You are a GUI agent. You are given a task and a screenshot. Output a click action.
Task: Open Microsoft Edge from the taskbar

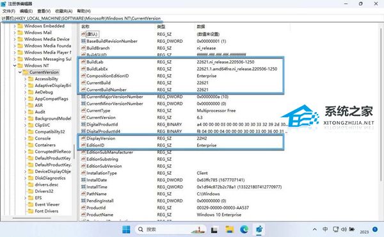click(x=244, y=230)
